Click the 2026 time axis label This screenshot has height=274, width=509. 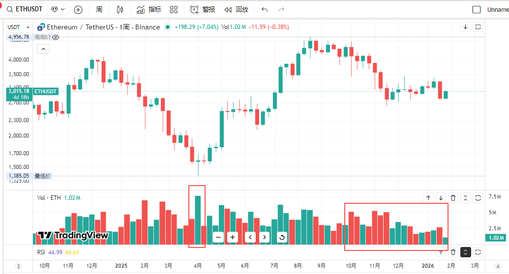427,266
